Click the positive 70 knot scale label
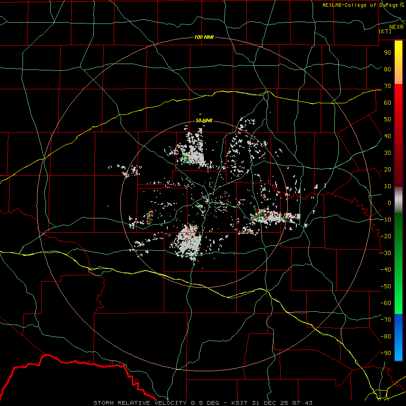Viewport: 406px width, 406px height. click(388, 86)
